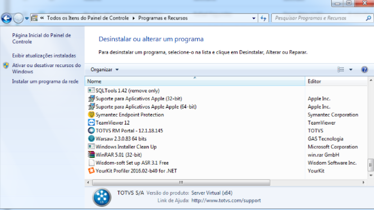Click the Control Panel icon in address bar
The image size is (374, 210).
34,18
